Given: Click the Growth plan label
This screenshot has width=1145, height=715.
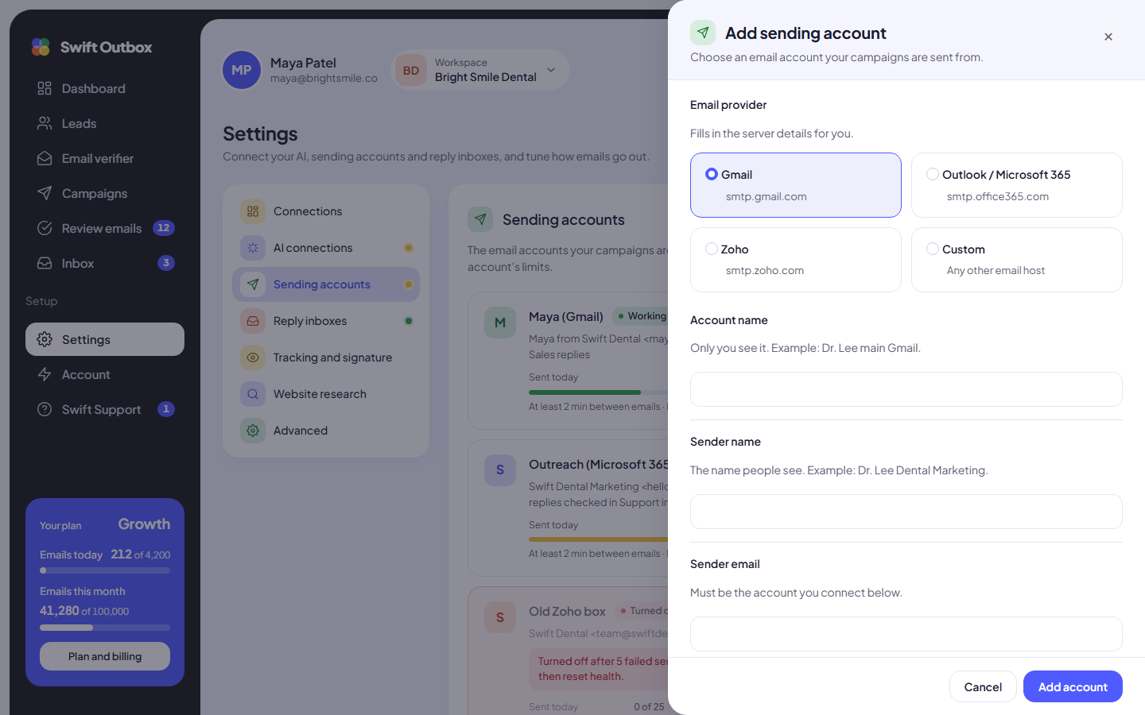Looking at the screenshot, I should [x=144, y=524].
